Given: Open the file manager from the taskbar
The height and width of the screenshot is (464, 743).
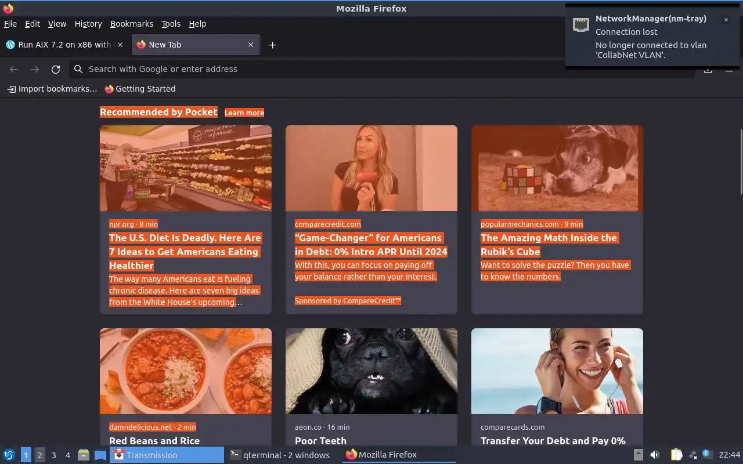Looking at the screenshot, I should click(x=84, y=455).
